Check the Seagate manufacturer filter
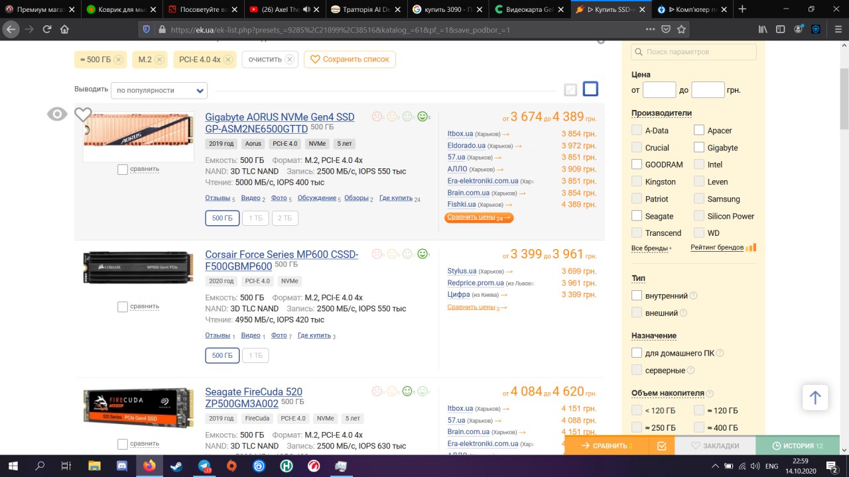 637,216
